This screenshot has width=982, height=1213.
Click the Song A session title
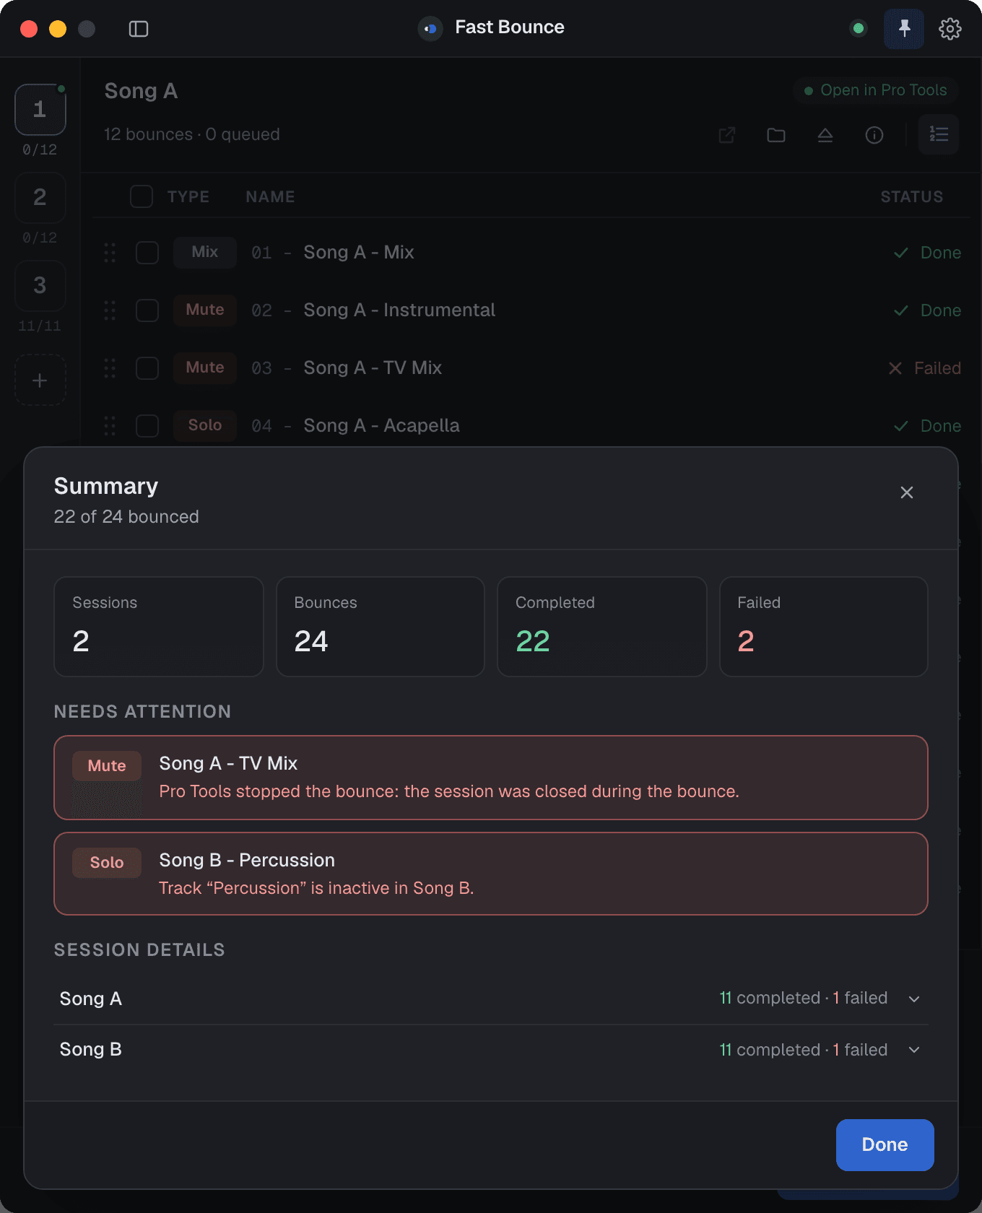coord(141,91)
